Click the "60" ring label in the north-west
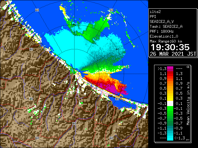This screenshot has height=148, width=198. tap(37, 10)
